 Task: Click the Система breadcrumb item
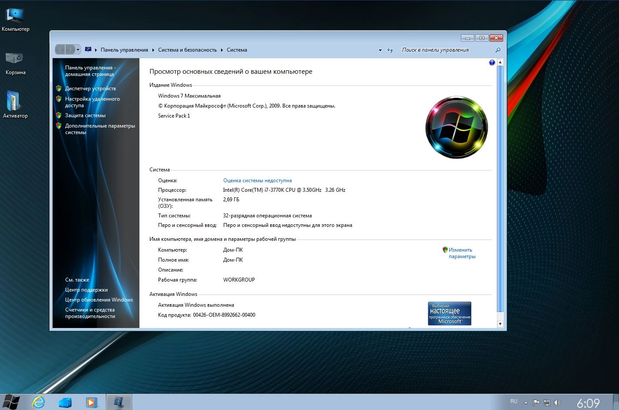point(237,50)
